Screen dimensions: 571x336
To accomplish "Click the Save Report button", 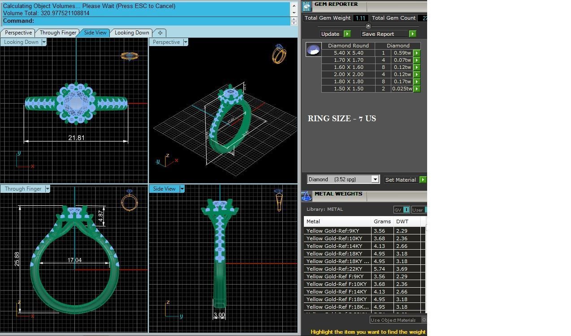I will coord(385,34).
